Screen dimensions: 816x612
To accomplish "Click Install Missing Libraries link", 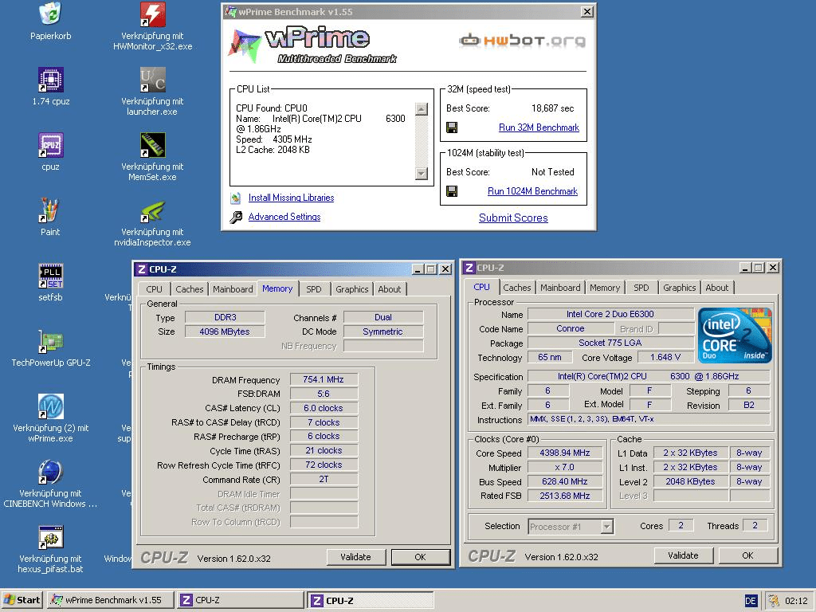I will pyautogui.click(x=291, y=198).
